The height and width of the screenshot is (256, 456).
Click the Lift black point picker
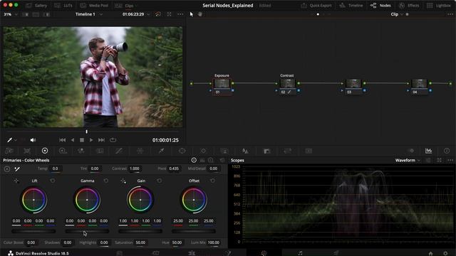(x=16, y=181)
